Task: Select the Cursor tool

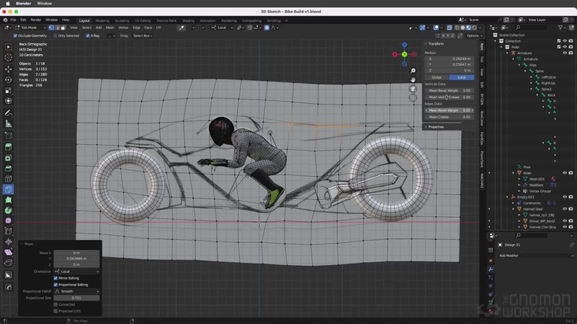Action: tap(8, 57)
